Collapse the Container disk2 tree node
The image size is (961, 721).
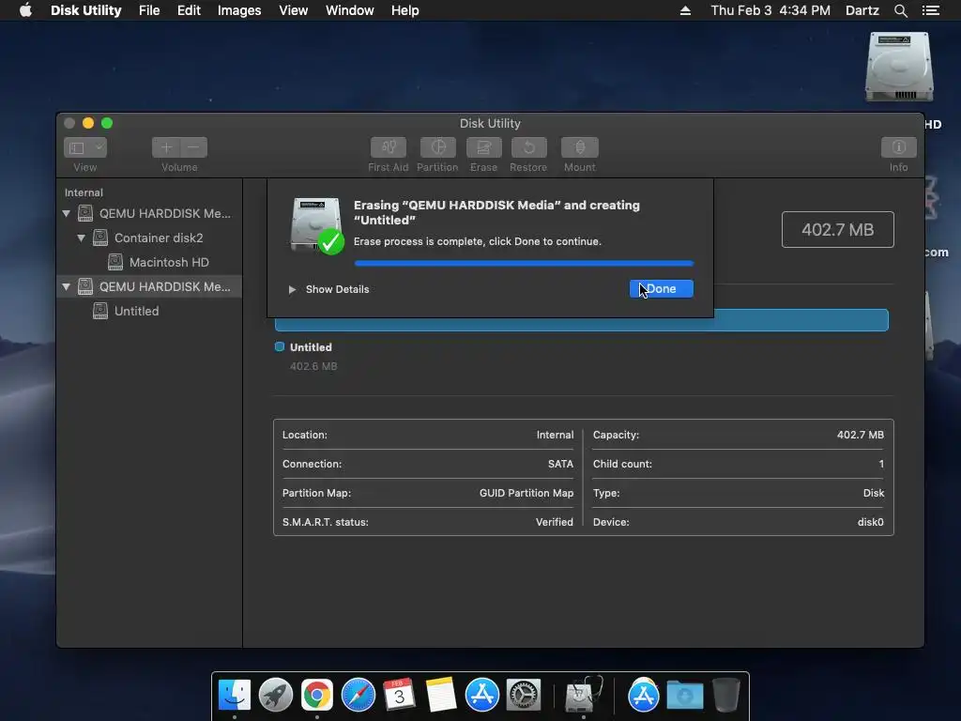tap(81, 238)
